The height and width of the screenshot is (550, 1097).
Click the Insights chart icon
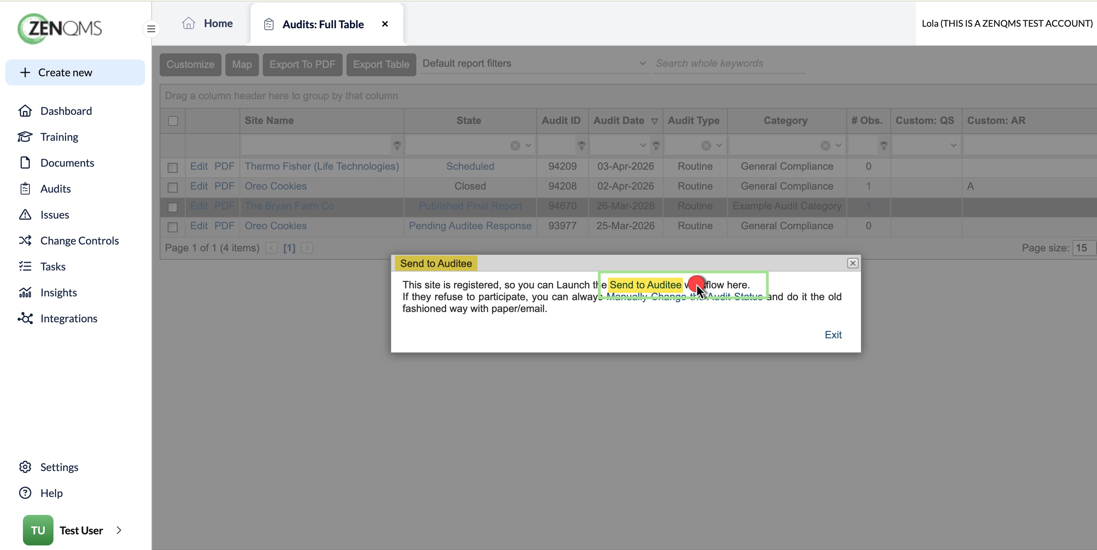point(25,292)
